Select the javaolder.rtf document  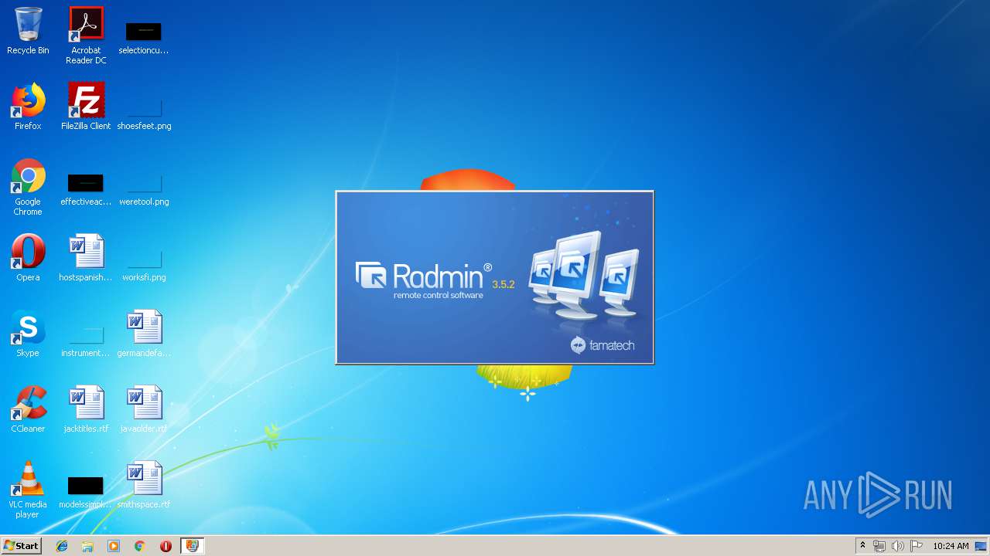click(x=144, y=409)
